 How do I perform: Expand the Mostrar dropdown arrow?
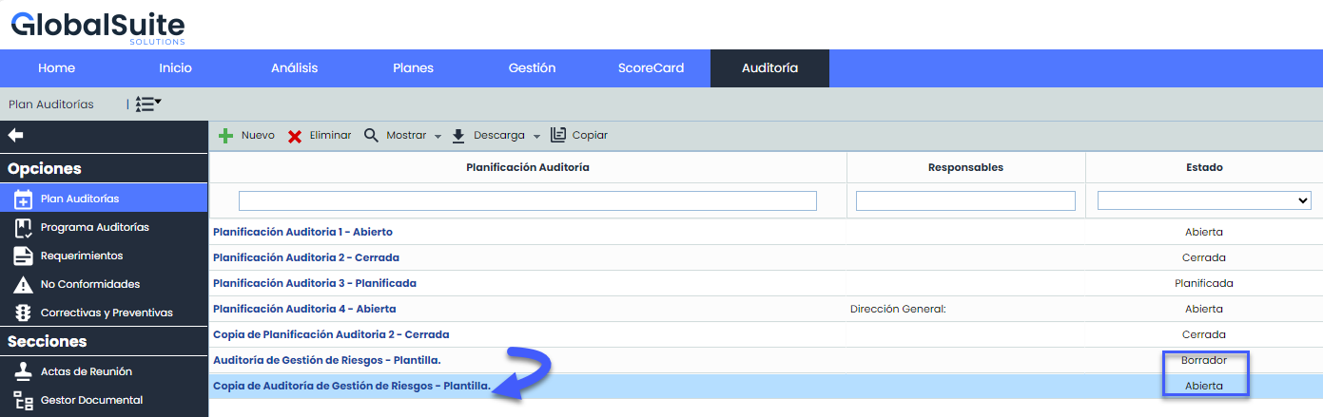(x=438, y=137)
